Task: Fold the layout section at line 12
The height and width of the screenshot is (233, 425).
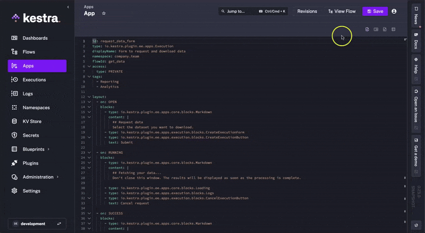Action: [x=89, y=97]
